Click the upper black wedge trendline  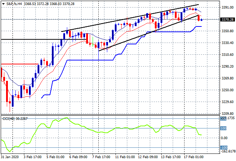click(x=107, y=23)
